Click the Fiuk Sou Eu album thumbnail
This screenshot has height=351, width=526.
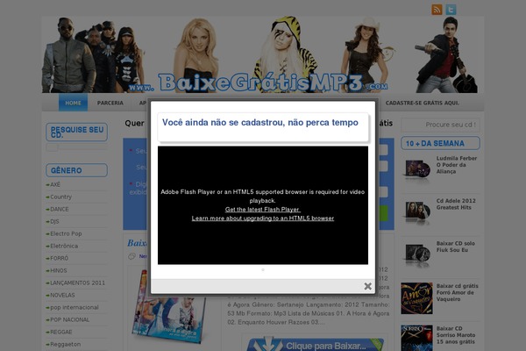[417, 254]
